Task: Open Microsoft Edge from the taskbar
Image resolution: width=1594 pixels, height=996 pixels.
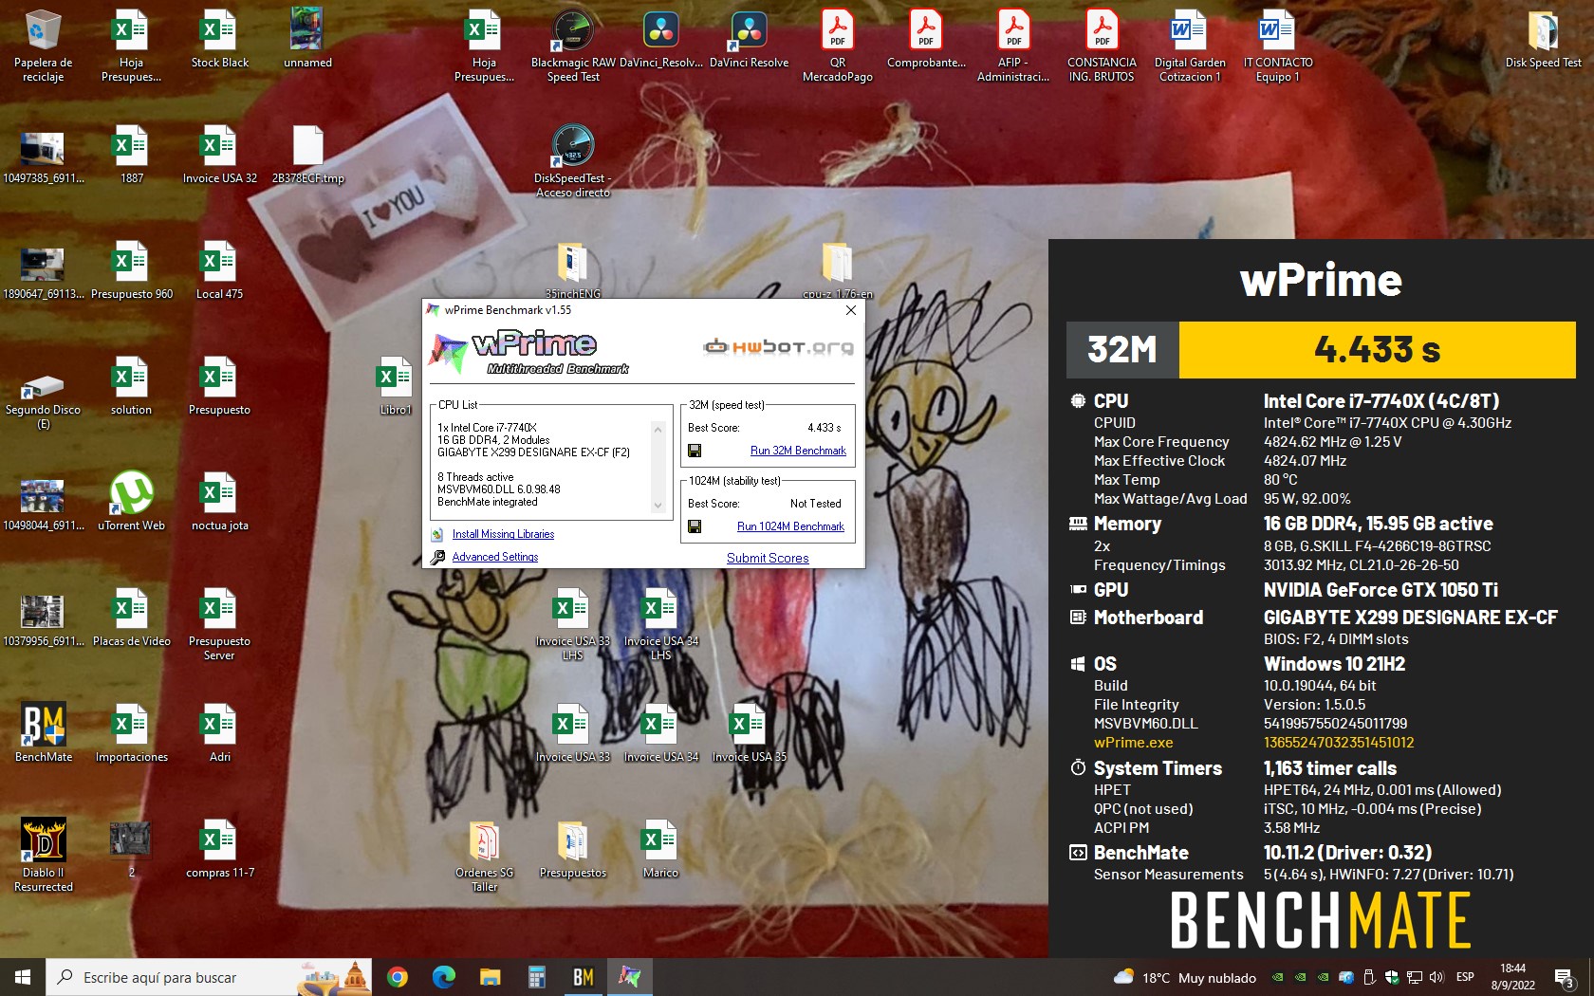Action: pos(443,977)
